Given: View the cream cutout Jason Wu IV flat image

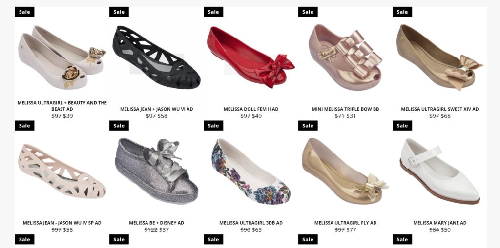Looking at the screenshot, I should click(62, 171).
